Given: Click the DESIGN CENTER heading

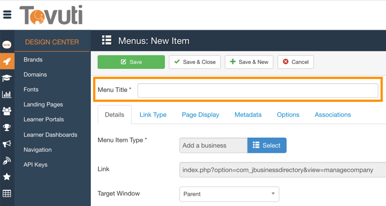Looking at the screenshot, I should point(52,42).
